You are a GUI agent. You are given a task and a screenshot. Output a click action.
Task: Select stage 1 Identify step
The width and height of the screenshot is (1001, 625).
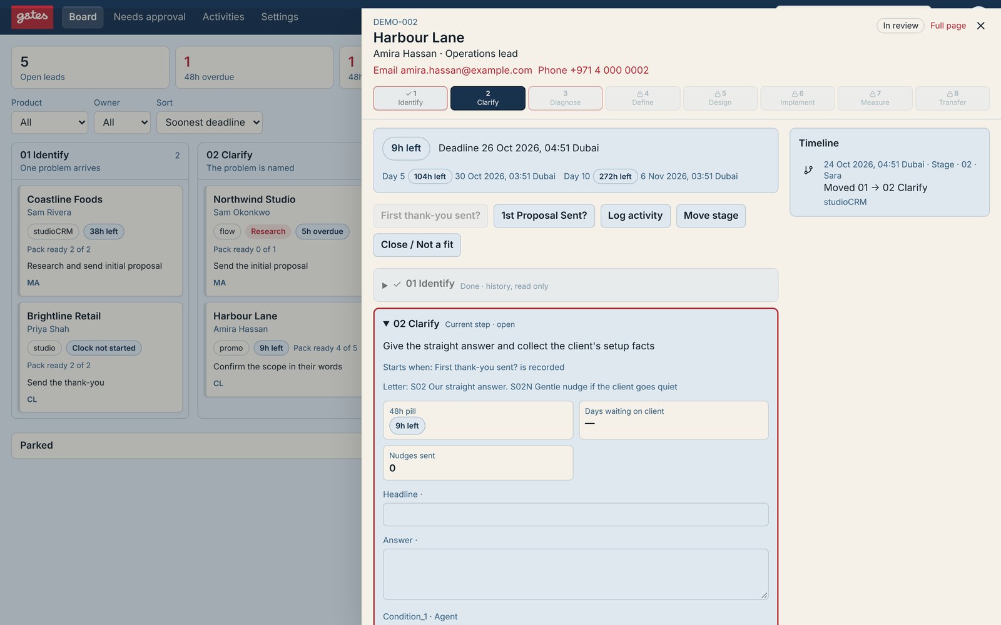click(410, 98)
